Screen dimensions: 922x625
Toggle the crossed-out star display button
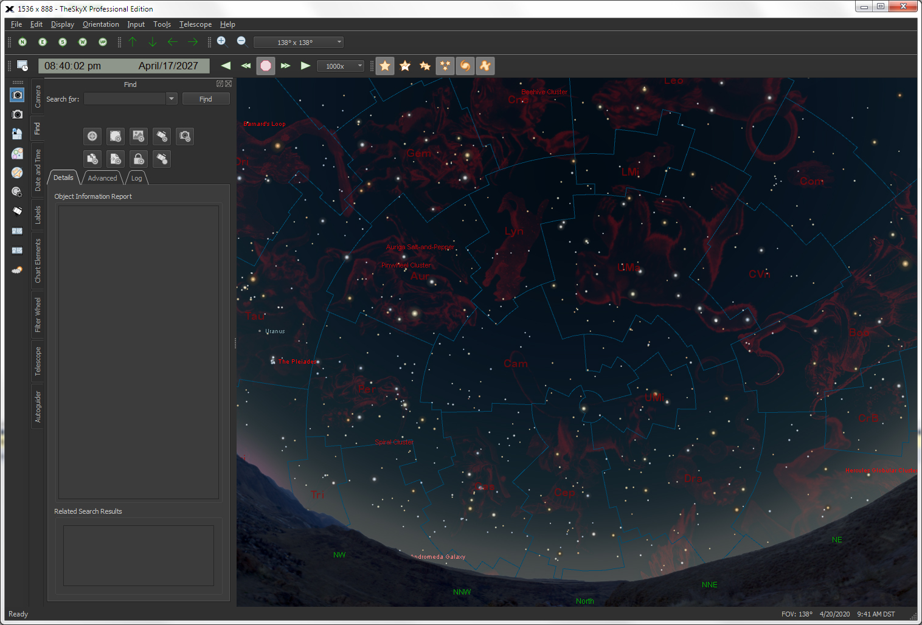click(405, 66)
